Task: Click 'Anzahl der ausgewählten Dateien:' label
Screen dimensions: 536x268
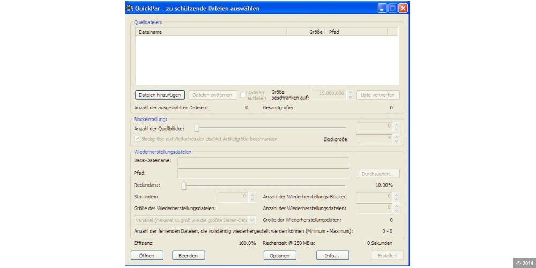Action: (171, 108)
